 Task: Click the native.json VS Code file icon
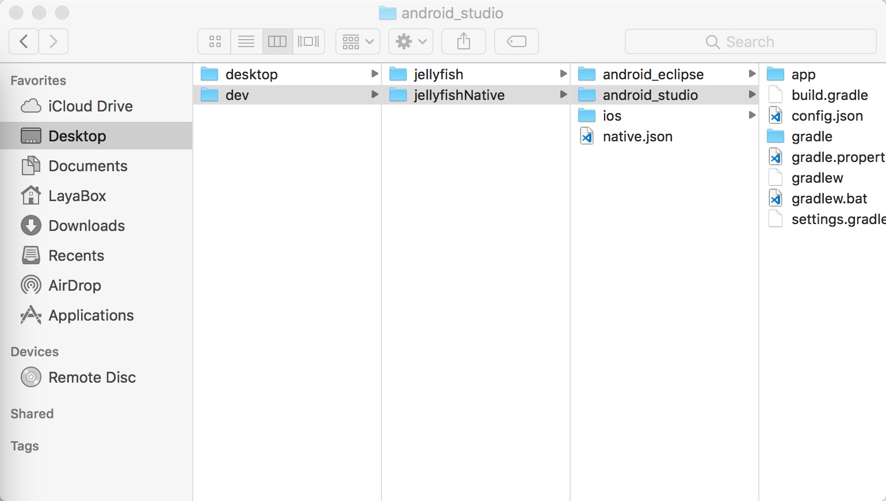[587, 136]
